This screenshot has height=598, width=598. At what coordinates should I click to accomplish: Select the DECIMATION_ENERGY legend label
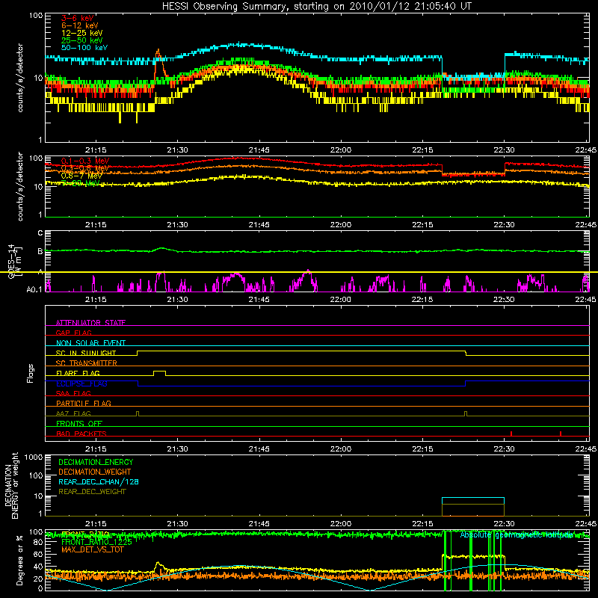[96, 462]
